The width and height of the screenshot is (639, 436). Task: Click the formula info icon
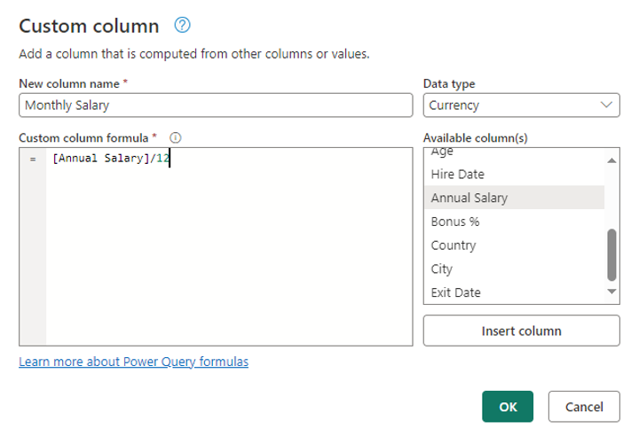tap(175, 138)
